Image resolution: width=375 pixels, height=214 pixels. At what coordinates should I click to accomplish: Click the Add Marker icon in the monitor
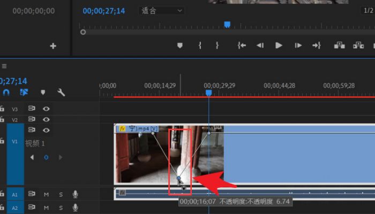[180, 46]
